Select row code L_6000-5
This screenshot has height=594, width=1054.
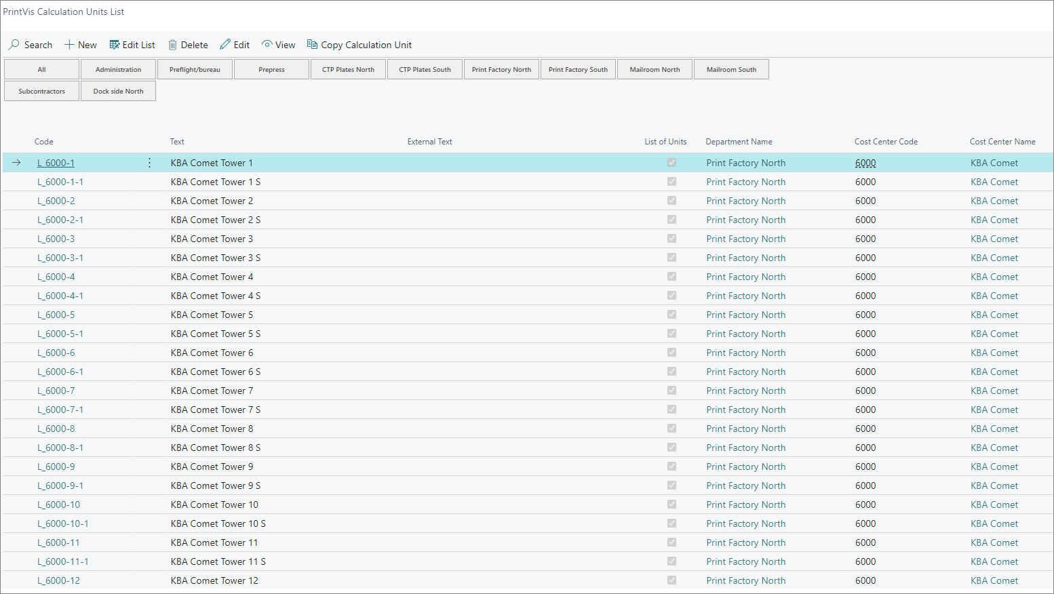[56, 315]
